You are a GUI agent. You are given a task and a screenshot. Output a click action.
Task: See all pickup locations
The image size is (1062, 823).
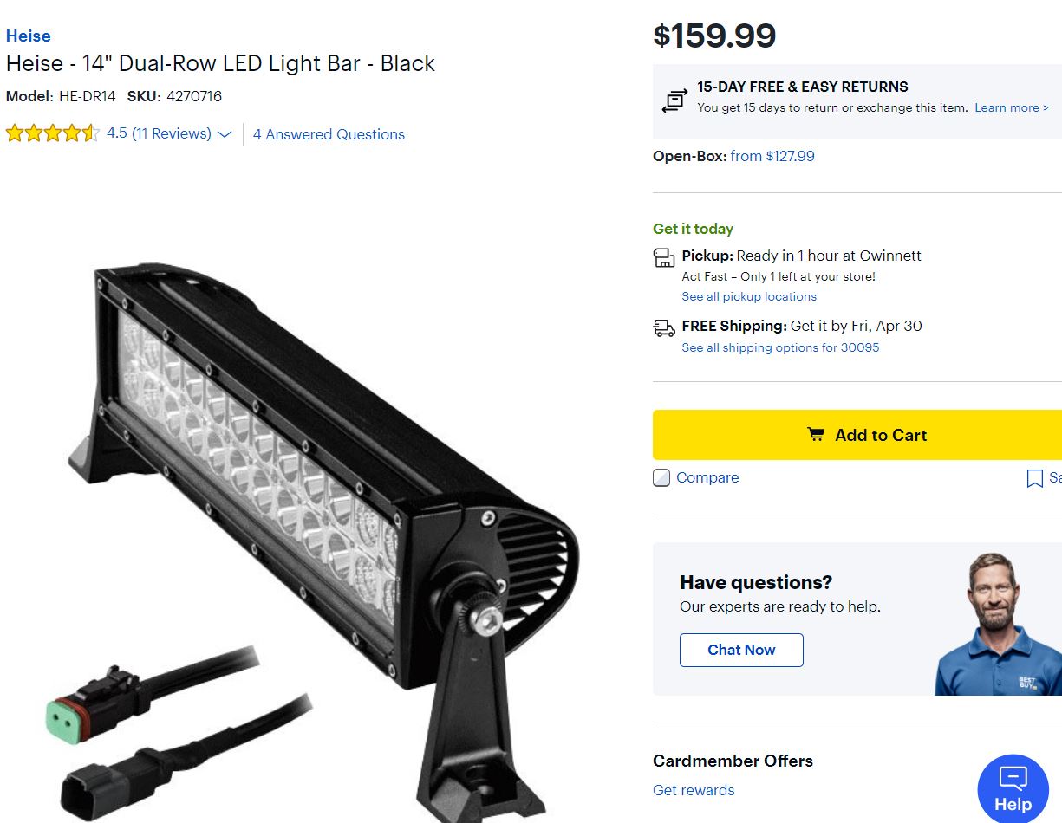(749, 296)
